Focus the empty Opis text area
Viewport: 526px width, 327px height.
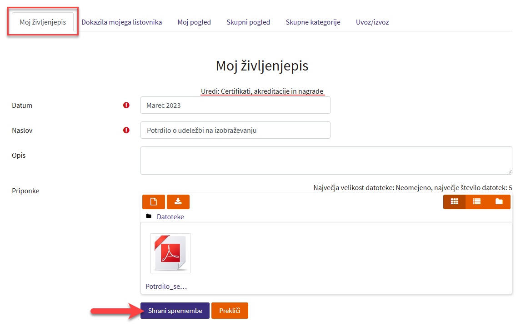(326, 160)
